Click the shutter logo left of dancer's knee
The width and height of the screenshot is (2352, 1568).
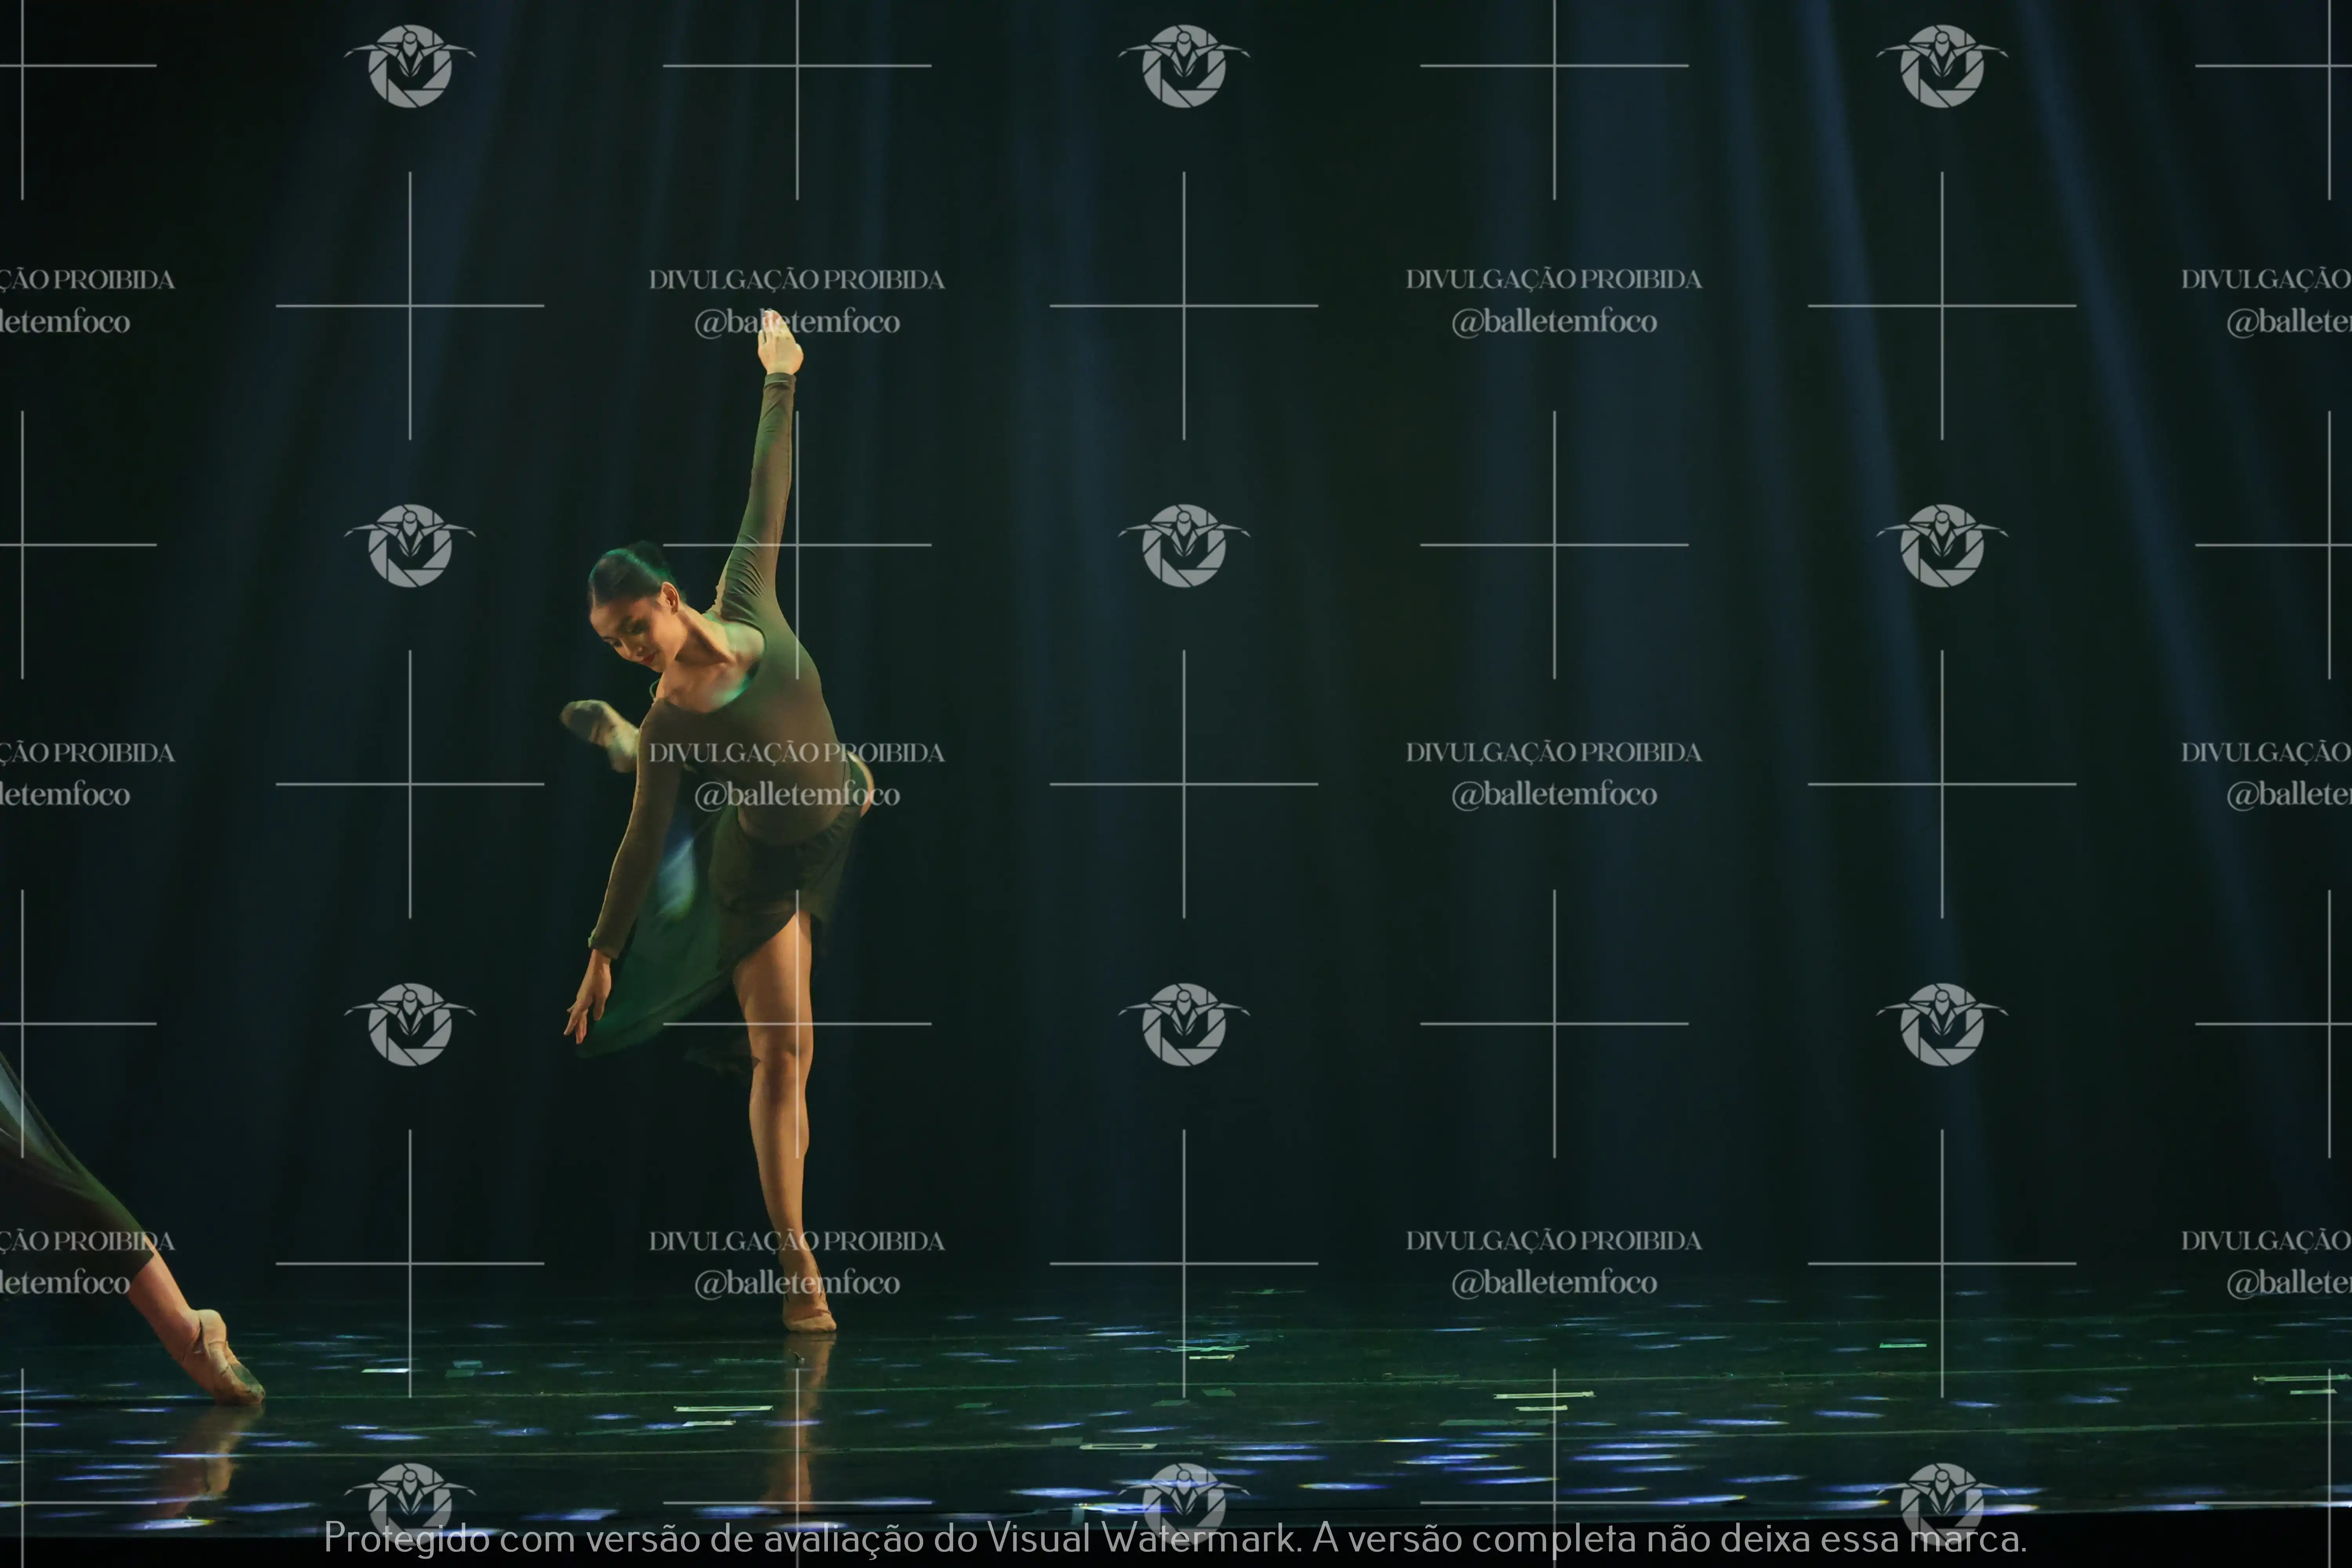[x=410, y=1024]
